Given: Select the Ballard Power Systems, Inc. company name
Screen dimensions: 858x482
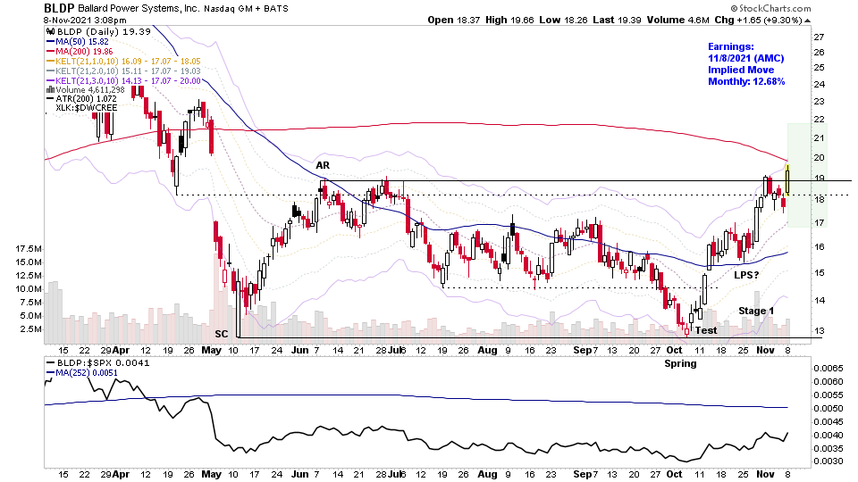Looking at the screenshot, I should point(139,9).
